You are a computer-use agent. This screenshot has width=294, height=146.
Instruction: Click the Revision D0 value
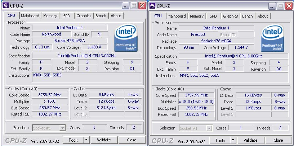(x=279, y=69)
